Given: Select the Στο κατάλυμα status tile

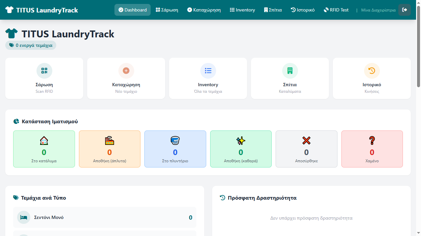Looking at the screenshot, I should [x=44, y=149].
